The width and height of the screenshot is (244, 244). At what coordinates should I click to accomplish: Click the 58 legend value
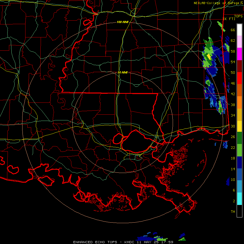click(x=233, y=51)
